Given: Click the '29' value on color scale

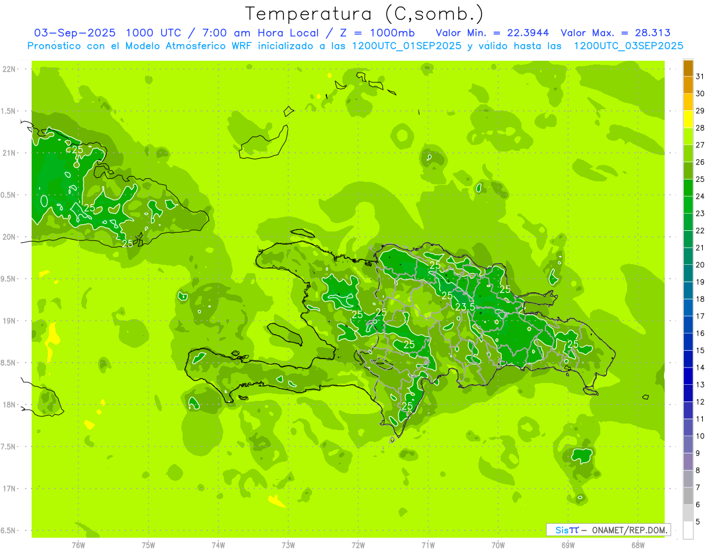Looking at the screenshot, I should (700, 110).
